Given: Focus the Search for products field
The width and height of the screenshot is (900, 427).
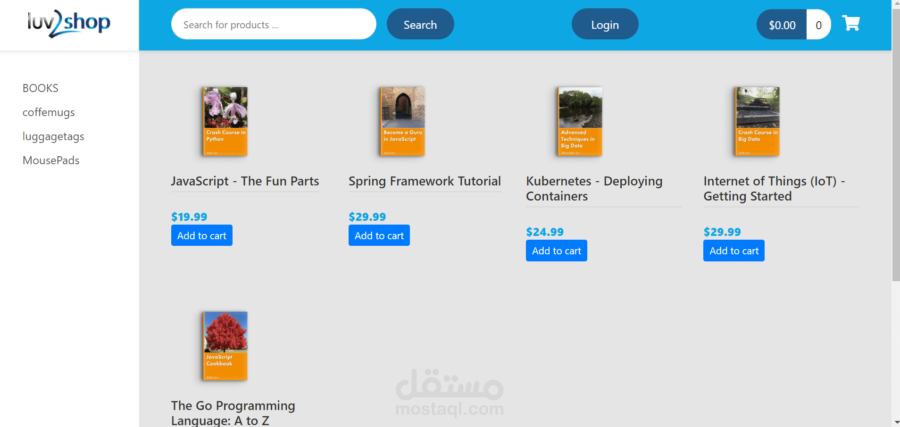Looking at the screenshot, I should tap(274, 24).
